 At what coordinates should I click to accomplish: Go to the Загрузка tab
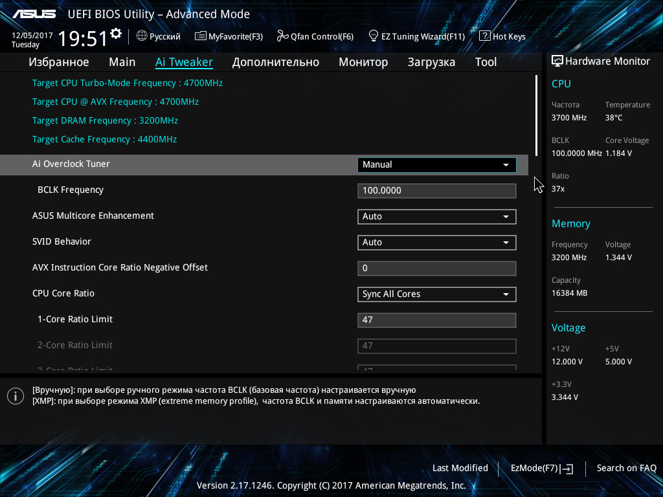[x=431, y=62]
